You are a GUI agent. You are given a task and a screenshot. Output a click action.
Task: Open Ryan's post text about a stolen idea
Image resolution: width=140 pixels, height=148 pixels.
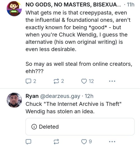[74, 108]
